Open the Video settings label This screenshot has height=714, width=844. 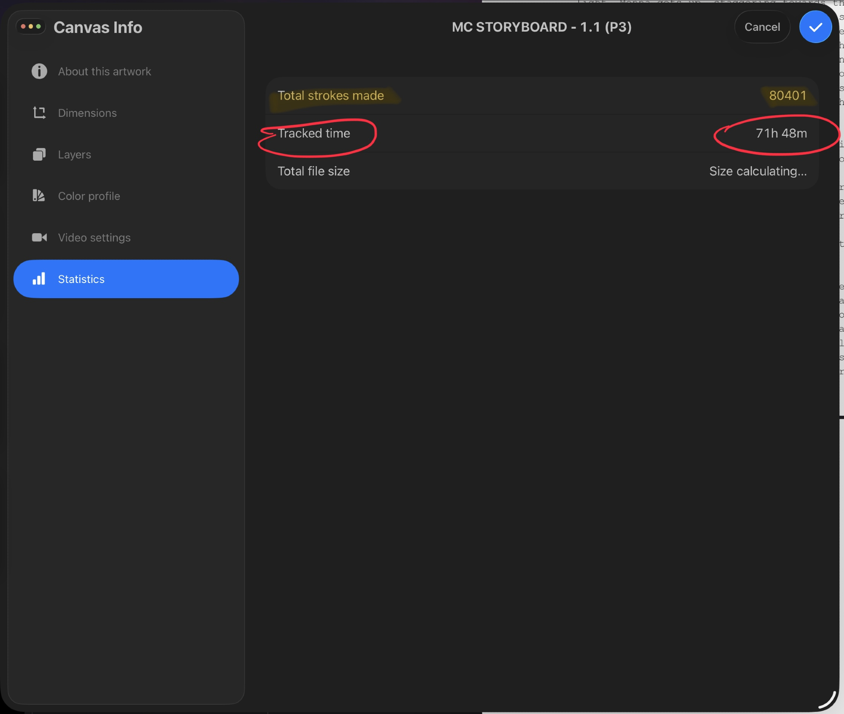click(x=94, y=237)
